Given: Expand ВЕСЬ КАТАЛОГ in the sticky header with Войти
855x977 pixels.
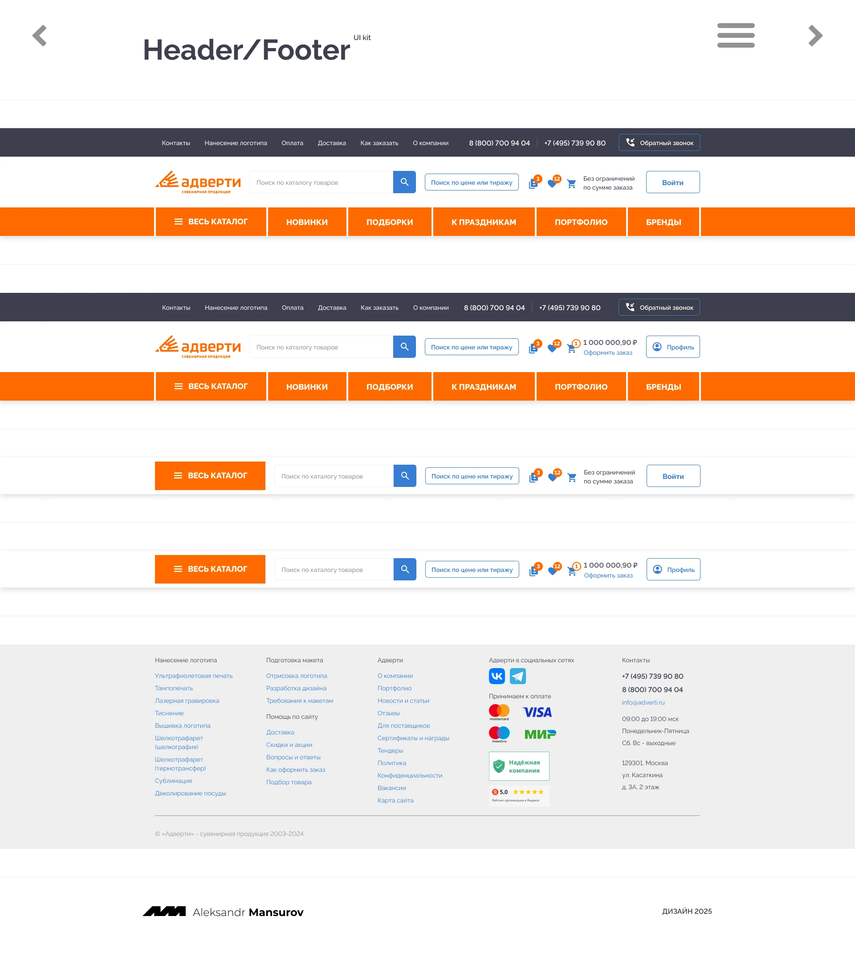Looking at the screenshot, I should pos(210,475).
